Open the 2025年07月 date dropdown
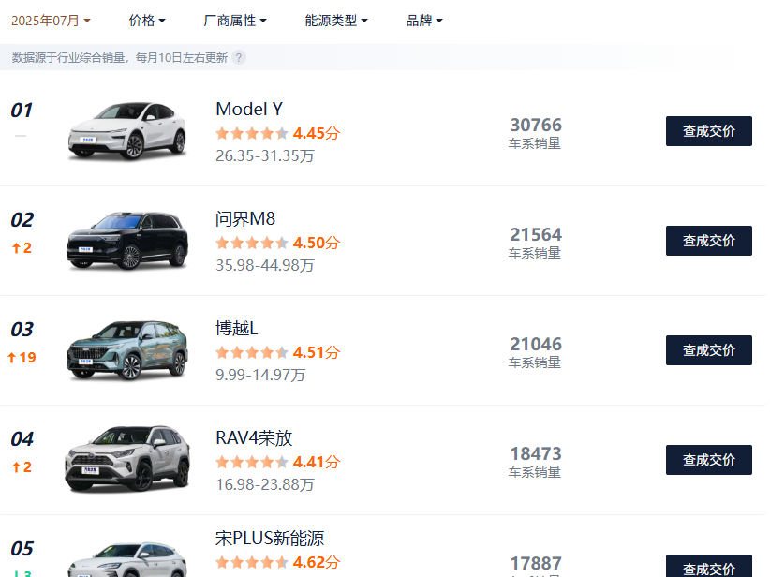 pos(51,21)
